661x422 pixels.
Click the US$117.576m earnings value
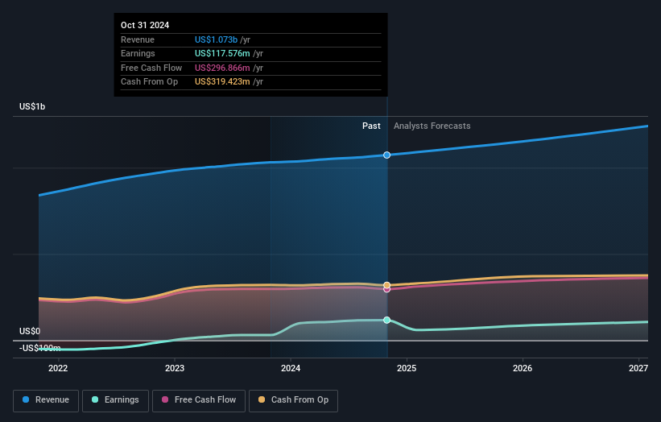coord(222,53)
